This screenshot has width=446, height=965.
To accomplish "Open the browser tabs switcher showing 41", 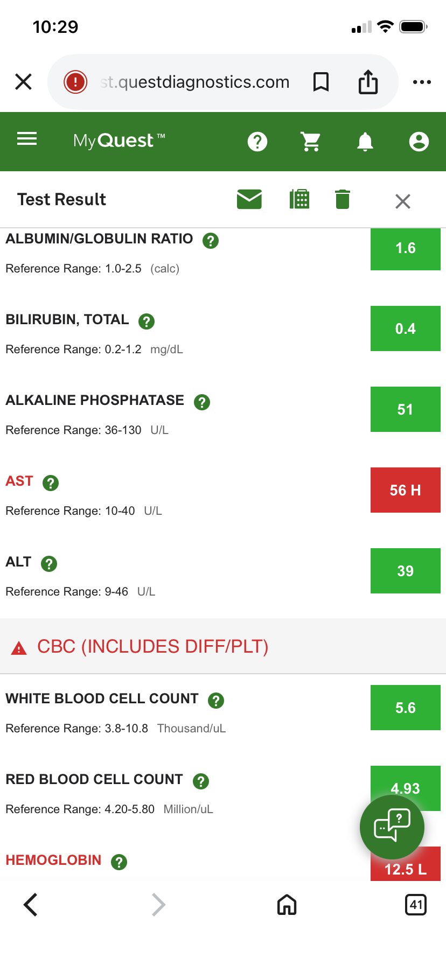I will (x=415, y=905).
